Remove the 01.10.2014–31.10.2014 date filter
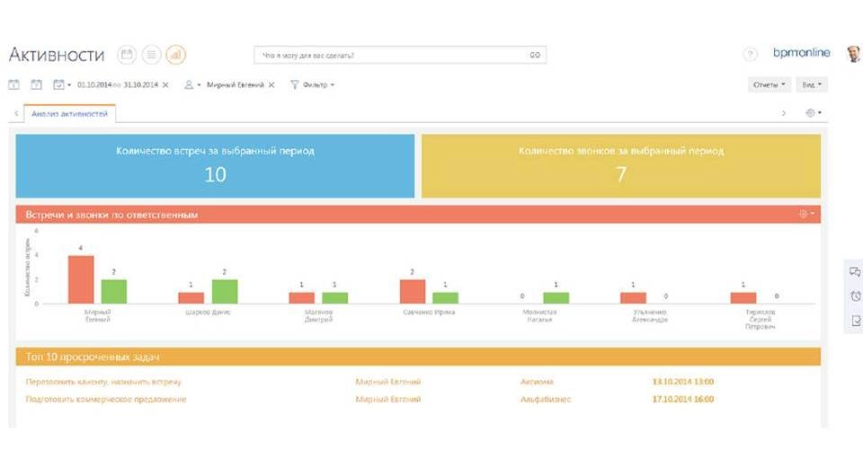This screenshot has height=467, width=863. click(165, 85)
